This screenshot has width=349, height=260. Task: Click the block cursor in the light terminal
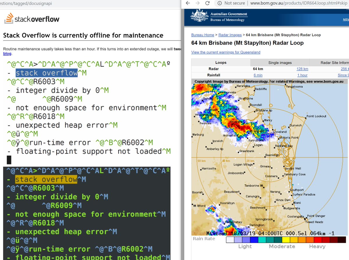pyautogui.click(x=9, y=160)
